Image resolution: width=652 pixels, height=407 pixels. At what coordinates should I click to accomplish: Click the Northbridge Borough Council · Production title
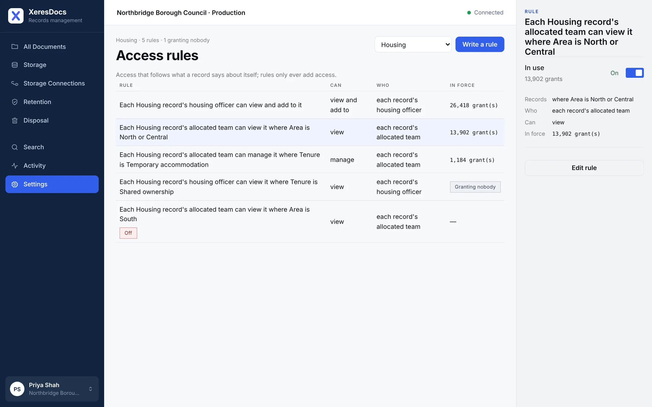181,13
